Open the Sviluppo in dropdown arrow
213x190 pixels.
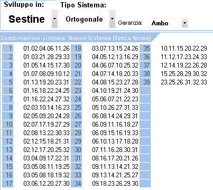tap(54, 19)
